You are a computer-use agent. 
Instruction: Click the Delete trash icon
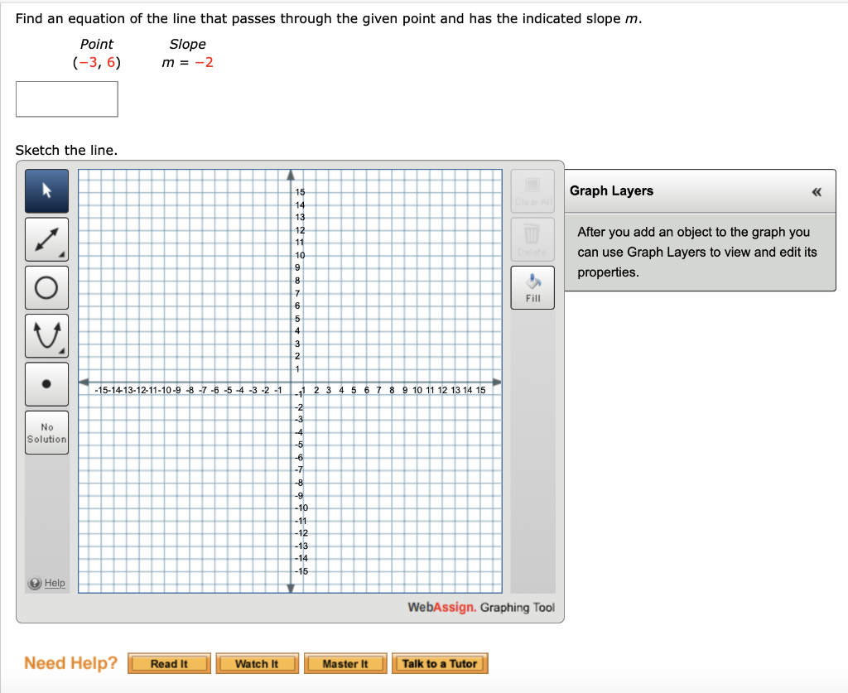(x=532, y=238)
